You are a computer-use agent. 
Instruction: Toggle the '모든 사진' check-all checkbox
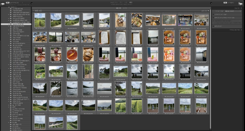pyautogui.click(x=33, y=11)
